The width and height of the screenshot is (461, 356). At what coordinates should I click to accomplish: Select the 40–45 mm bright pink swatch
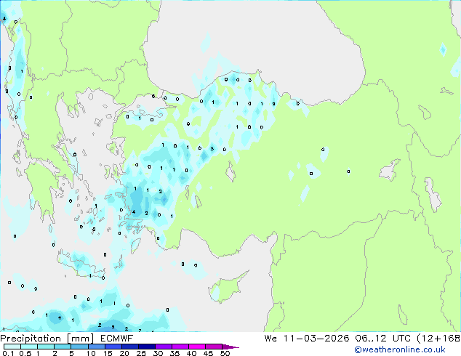point(197,347)
